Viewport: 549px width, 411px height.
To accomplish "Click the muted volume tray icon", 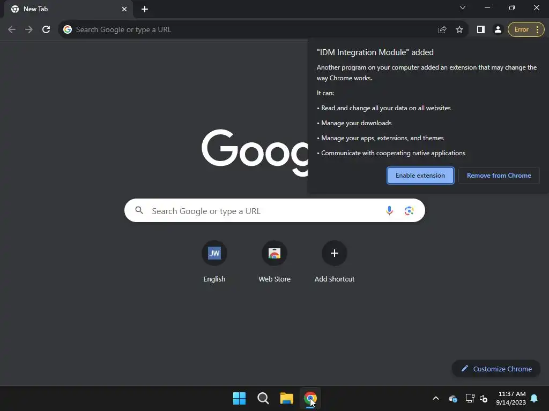I will [484, 398].
